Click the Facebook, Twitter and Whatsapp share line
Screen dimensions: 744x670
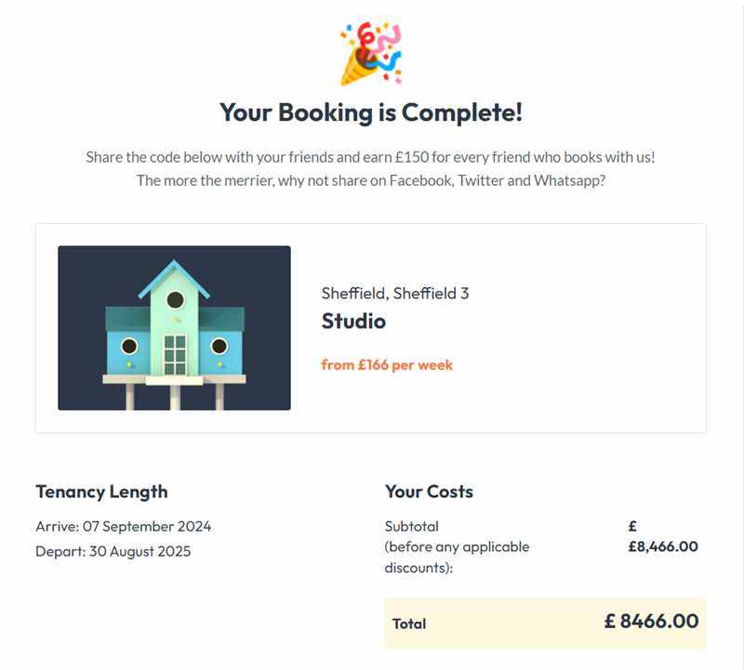(x=371, y=180)
